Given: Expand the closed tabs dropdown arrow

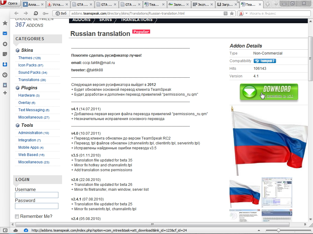Looking at the screenshot, I should tap(276, 4).
